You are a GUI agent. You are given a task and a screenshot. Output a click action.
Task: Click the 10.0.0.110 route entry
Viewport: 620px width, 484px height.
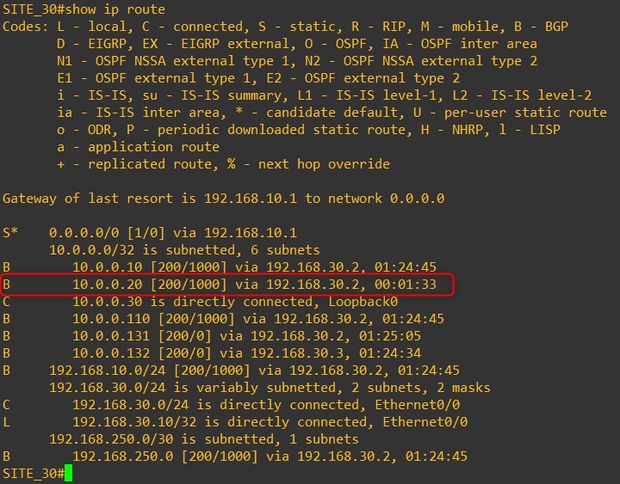pos(223,319)
